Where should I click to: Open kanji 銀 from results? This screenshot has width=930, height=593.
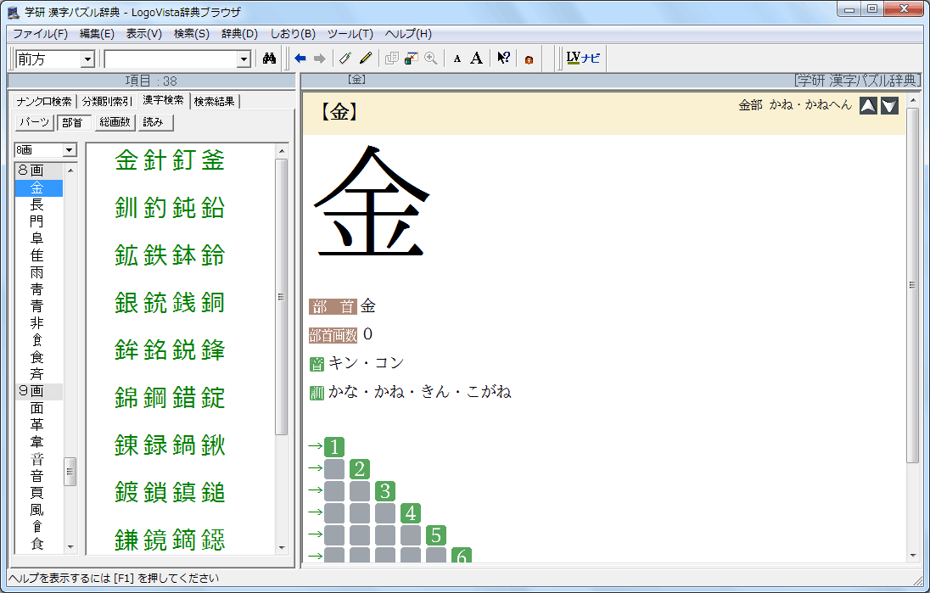[x=126, y=302]
